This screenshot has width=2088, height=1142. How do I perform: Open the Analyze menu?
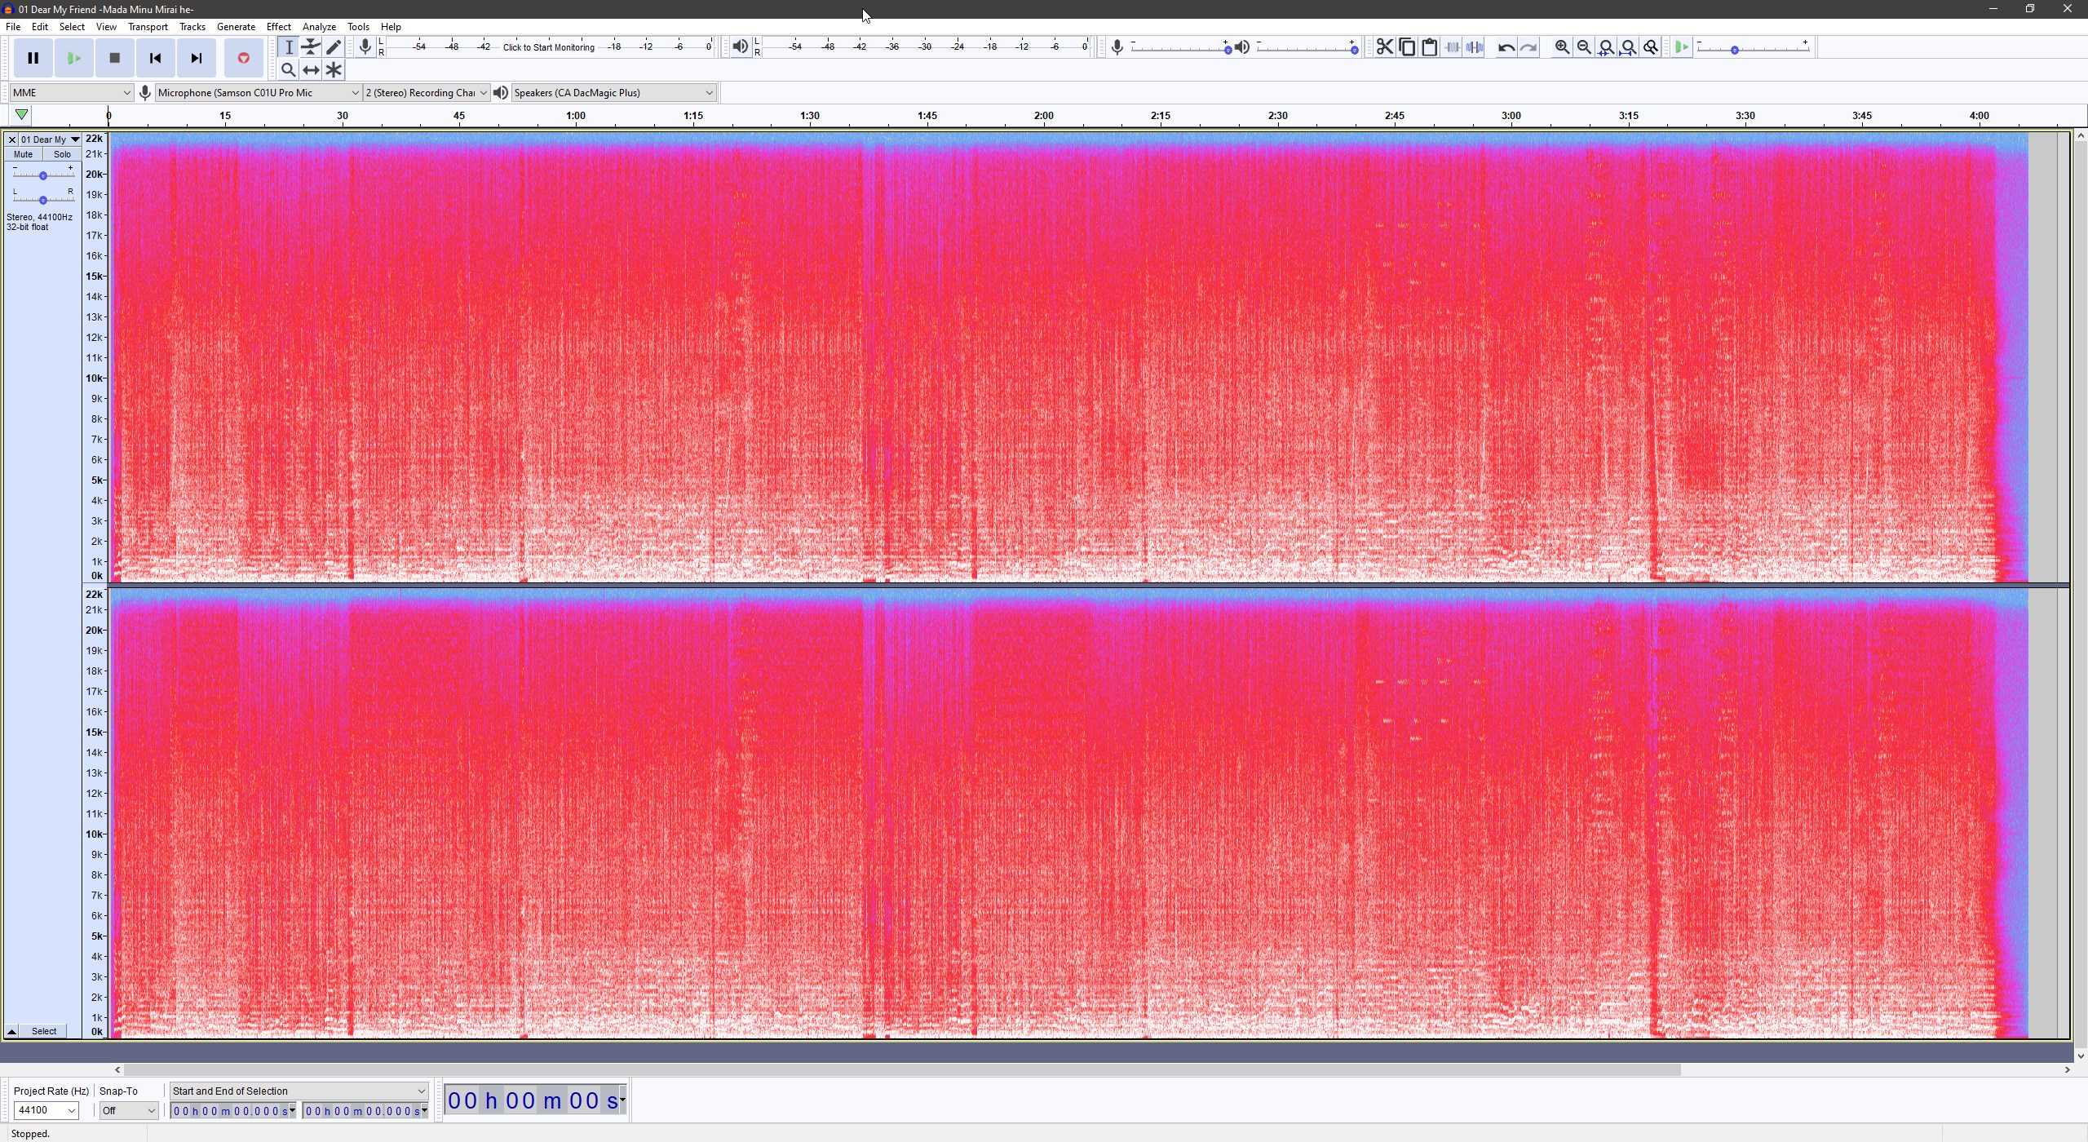(319, 27)
